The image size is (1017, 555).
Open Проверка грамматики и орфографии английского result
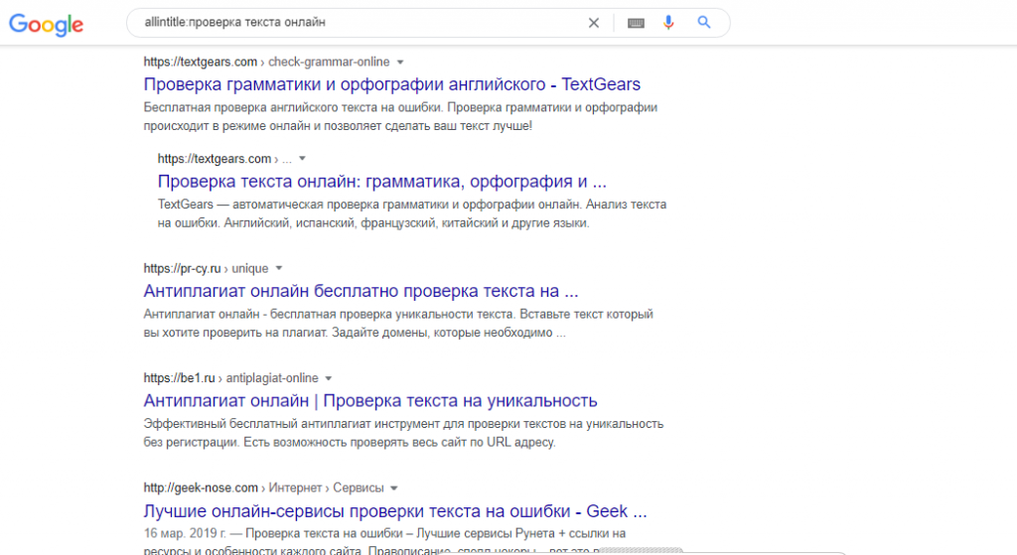pyautogui.click(x=391, y=84)
